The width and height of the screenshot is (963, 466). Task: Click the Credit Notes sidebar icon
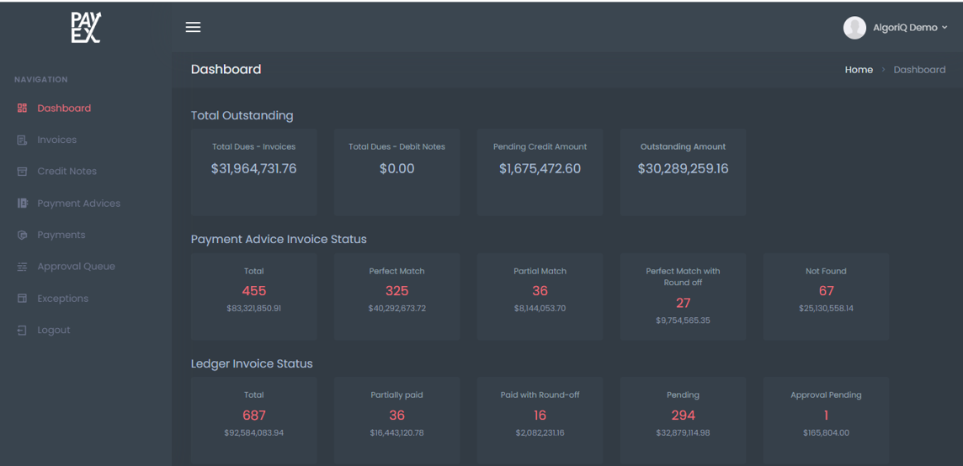pos(22,172)
